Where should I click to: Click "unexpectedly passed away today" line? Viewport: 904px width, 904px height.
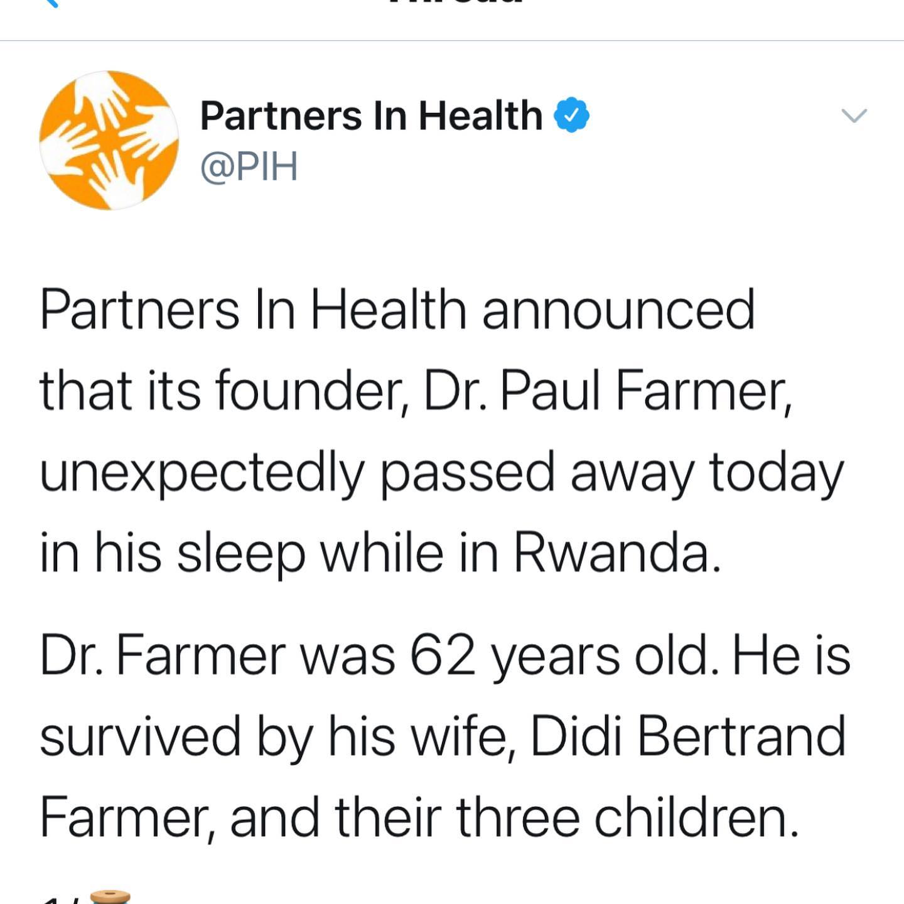coord(441,472)
